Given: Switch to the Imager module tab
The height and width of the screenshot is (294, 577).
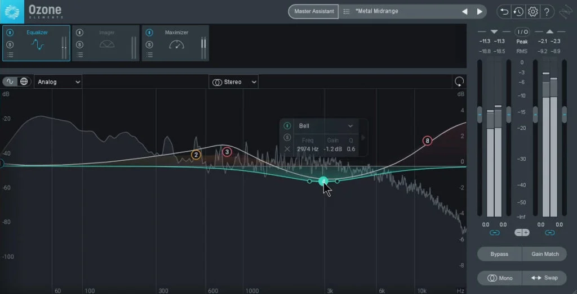Looking at the screenshot, I should click(105, 43).
